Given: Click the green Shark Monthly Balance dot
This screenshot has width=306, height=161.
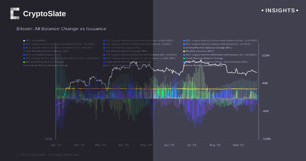Looking at the screenshot, I should [x=184, y=59].
